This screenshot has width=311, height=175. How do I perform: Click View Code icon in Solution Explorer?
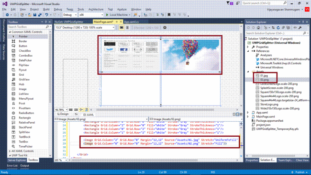point(295,28)
